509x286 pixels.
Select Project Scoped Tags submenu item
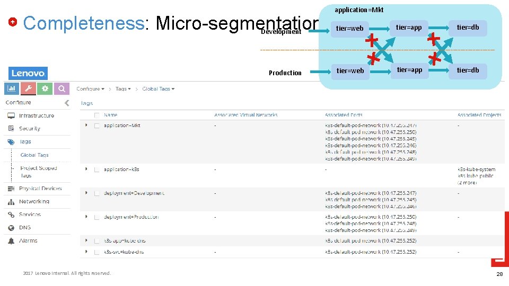pyautogui.click(x=39, y=172)
